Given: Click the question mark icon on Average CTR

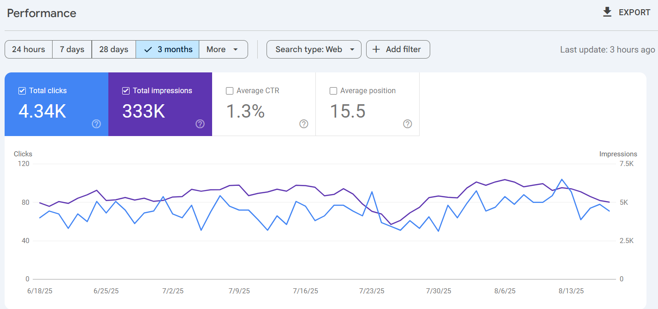Looking at the screenshot, I should click(x=303, y=124).
